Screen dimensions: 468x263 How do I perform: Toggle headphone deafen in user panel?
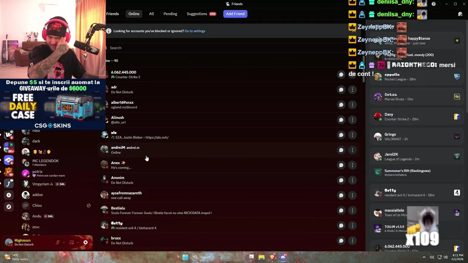72,242
